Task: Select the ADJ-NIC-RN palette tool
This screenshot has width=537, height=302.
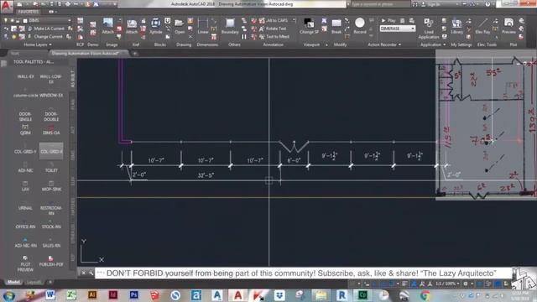Action: pyautogui.click(x=25, y=243)
